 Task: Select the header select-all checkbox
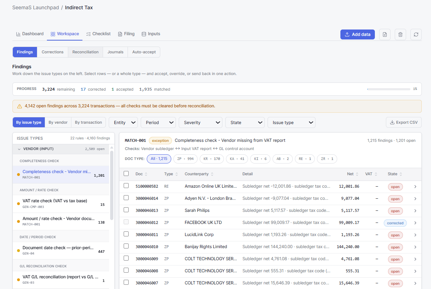coord(126,173)
